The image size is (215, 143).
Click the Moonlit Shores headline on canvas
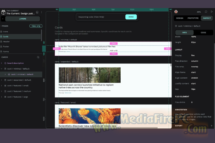click(87, 46)
